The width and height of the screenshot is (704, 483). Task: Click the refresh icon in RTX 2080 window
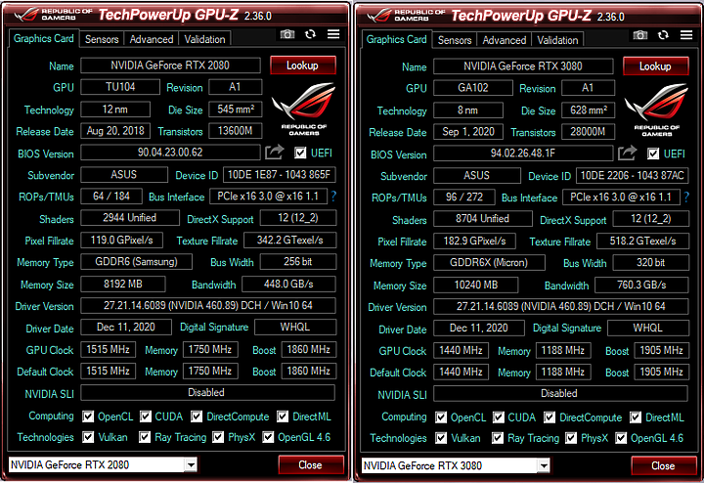pos(310,34)
